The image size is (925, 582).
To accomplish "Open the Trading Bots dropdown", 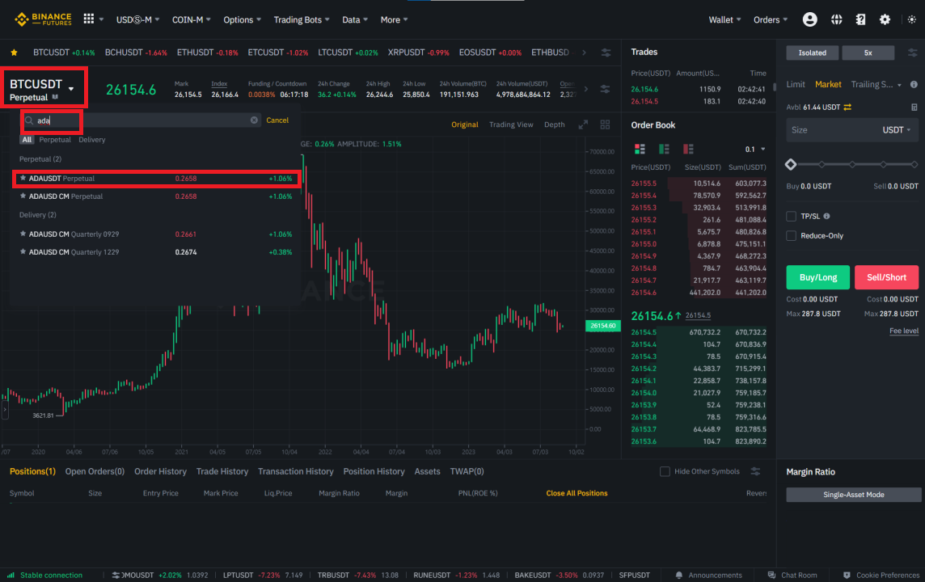I will 302,19.
